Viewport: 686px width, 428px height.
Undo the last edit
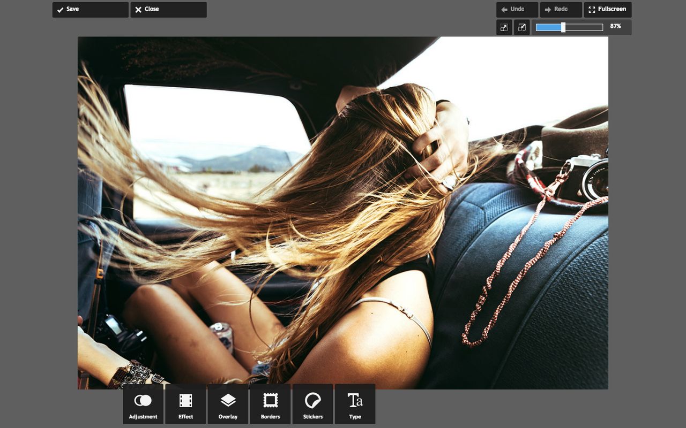pyautogui.click(x=517, y=10)
